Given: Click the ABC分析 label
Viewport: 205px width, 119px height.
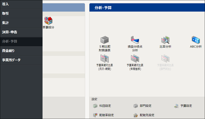Looking at the screenshot, I should click(196, 47).
